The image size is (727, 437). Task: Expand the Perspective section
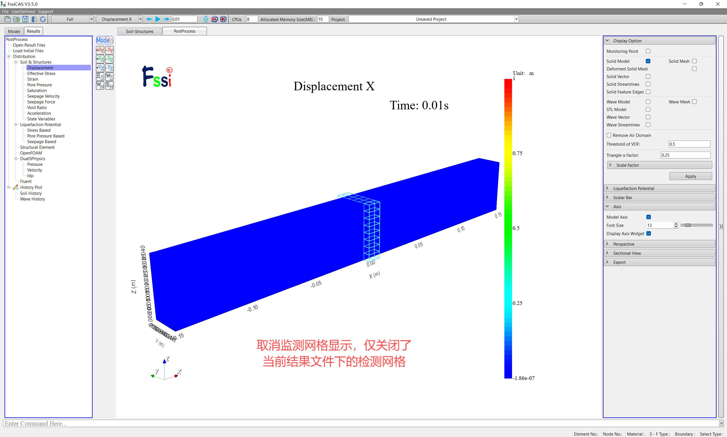[x=660, y=244]
